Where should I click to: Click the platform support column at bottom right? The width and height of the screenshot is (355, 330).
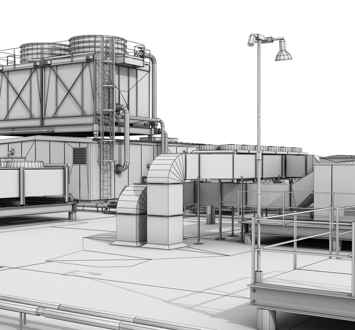pos(266,319)
